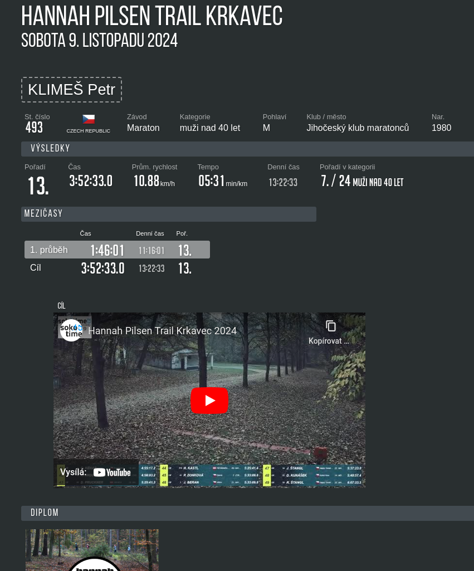The height and width of the screenshot is (571, 474).
Task: Click the birth year 1980
Action: pyautogui.click(x=441, y=128)
